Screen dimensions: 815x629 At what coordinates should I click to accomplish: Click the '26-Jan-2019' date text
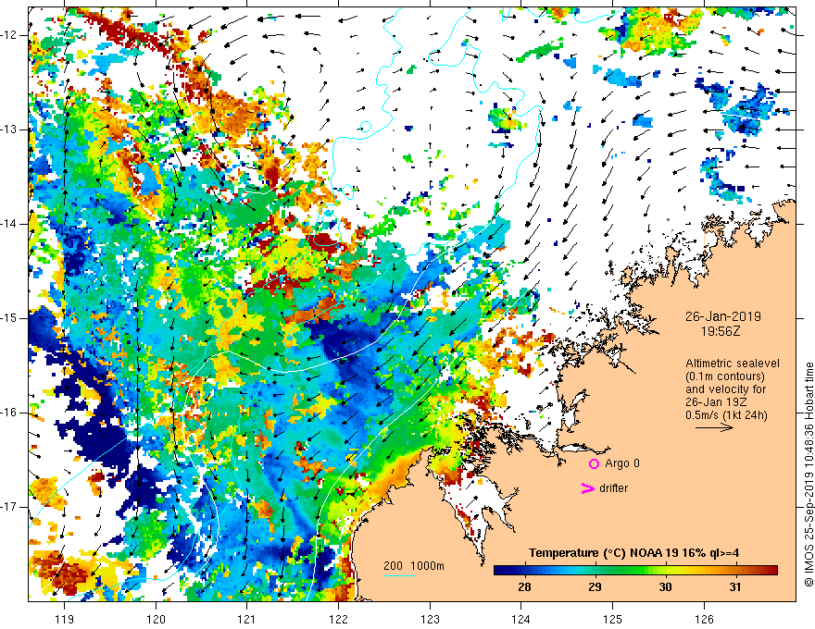(x=723, y=316)
